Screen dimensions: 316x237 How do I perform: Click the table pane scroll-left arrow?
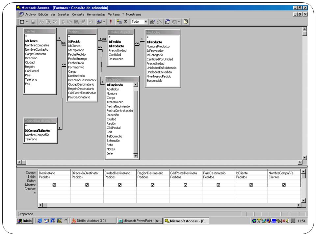[19, 162]
